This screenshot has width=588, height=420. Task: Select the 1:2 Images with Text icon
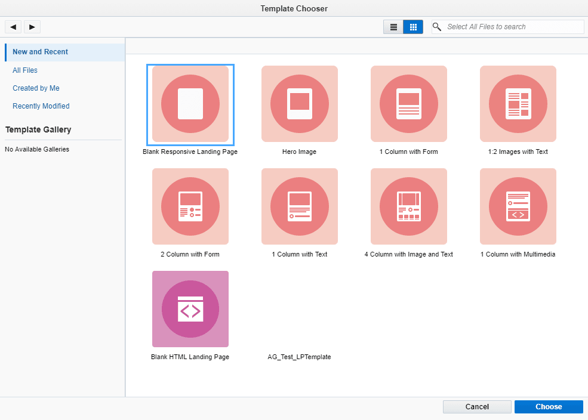pos(518,104)
